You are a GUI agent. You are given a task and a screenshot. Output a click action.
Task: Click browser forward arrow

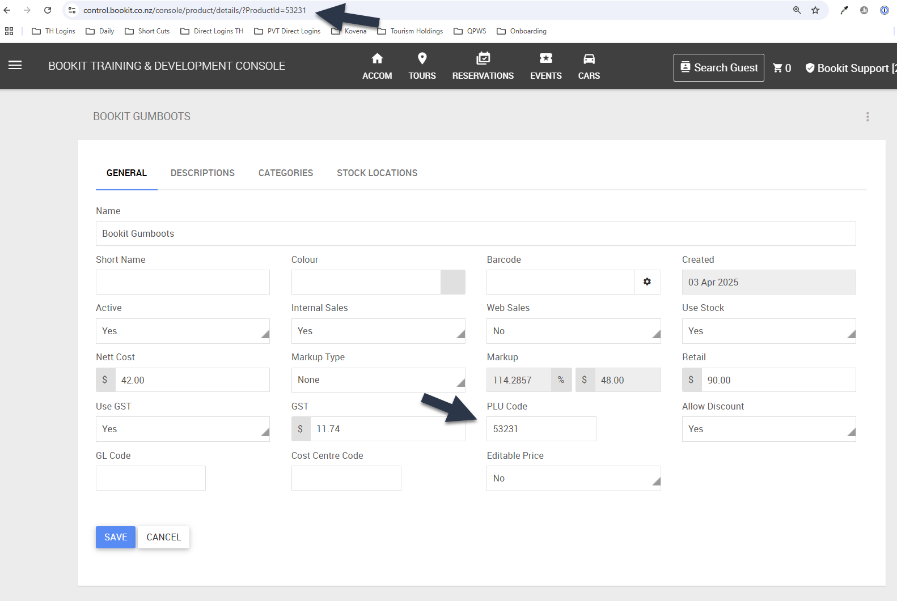[27, 10]
